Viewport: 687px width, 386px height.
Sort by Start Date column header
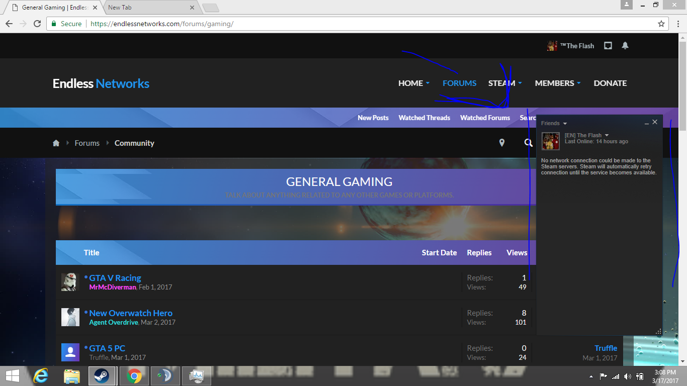439,253
